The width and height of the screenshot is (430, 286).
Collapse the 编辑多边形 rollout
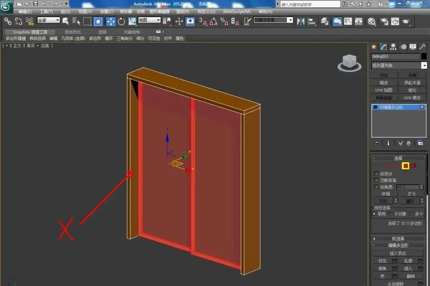coord(398,245)
